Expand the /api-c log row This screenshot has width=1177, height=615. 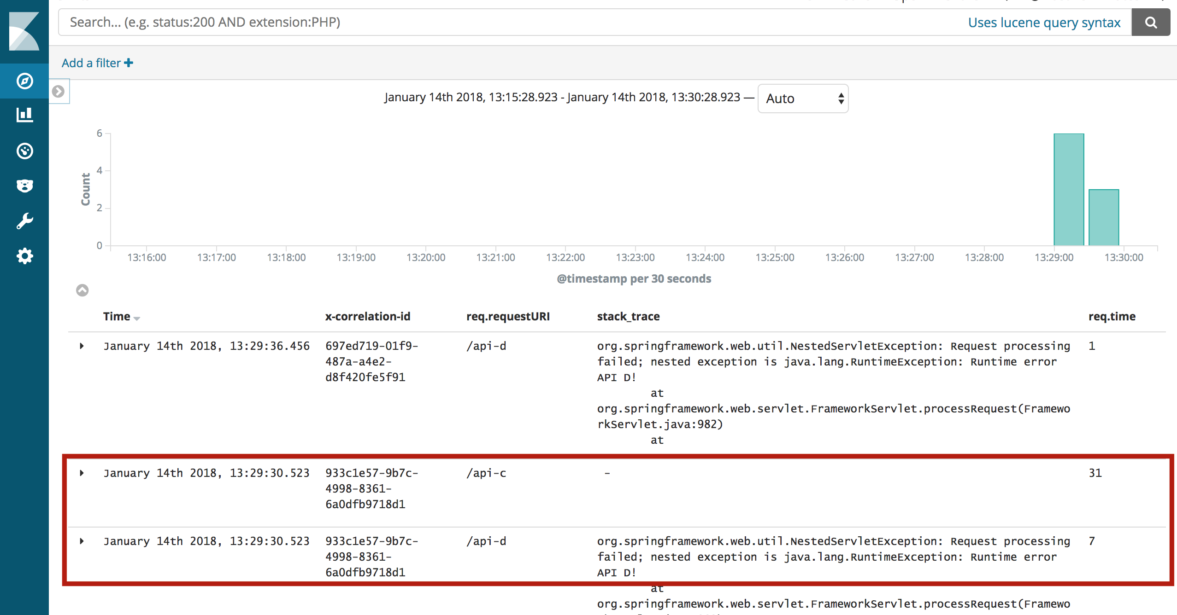pyautogui.click(x=82, y=473)
